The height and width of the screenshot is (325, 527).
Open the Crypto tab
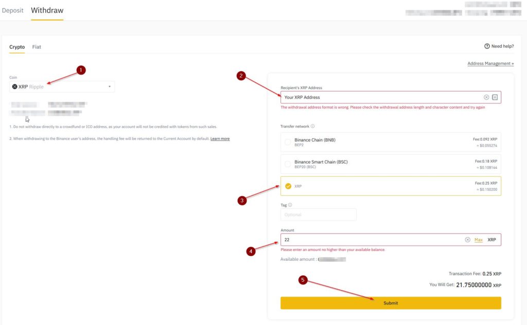[17, 47]
